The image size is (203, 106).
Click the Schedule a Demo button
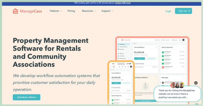[27, 97]
